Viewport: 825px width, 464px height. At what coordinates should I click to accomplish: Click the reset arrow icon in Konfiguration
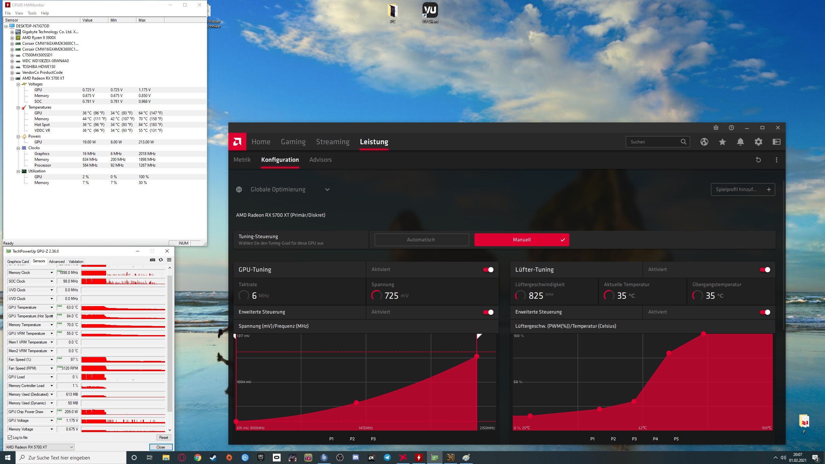coord(758,160)
